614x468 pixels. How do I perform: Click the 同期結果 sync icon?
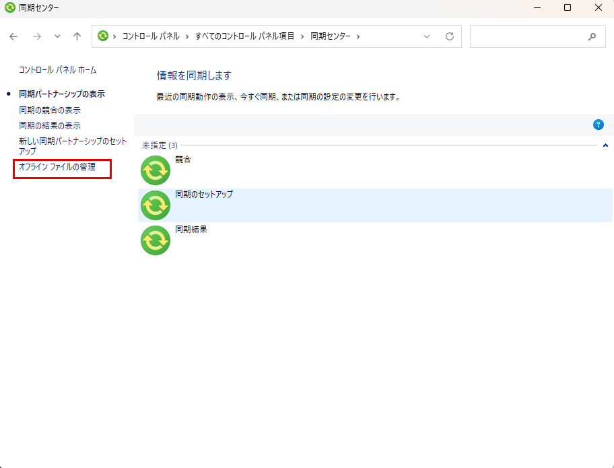[x=156, y=240]
